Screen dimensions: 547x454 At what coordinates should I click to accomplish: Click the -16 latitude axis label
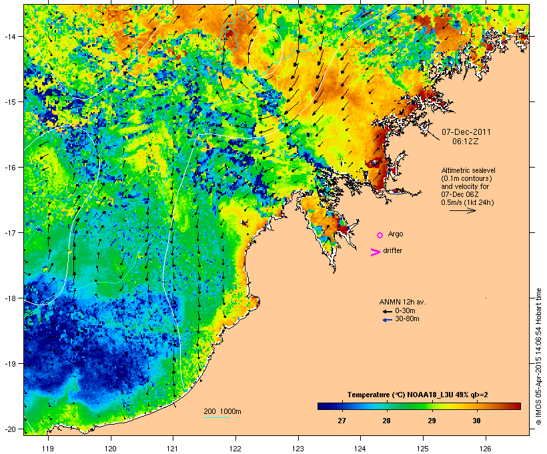9,168
